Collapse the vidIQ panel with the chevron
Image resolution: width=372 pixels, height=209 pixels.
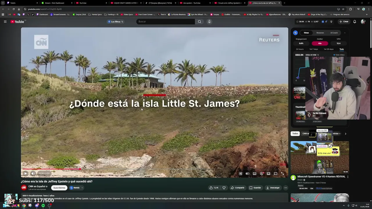coord(345,33)
